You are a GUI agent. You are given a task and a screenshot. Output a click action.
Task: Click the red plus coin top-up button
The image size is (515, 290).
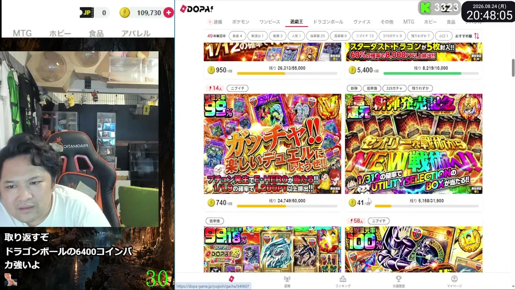(169, 13)
